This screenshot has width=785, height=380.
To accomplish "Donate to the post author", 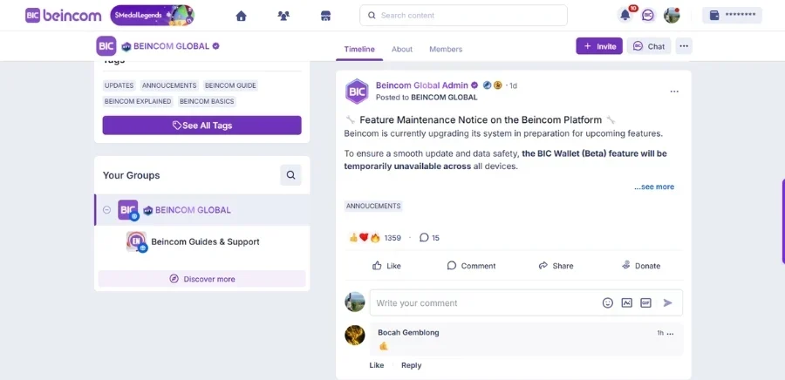I will click(641, 266).
